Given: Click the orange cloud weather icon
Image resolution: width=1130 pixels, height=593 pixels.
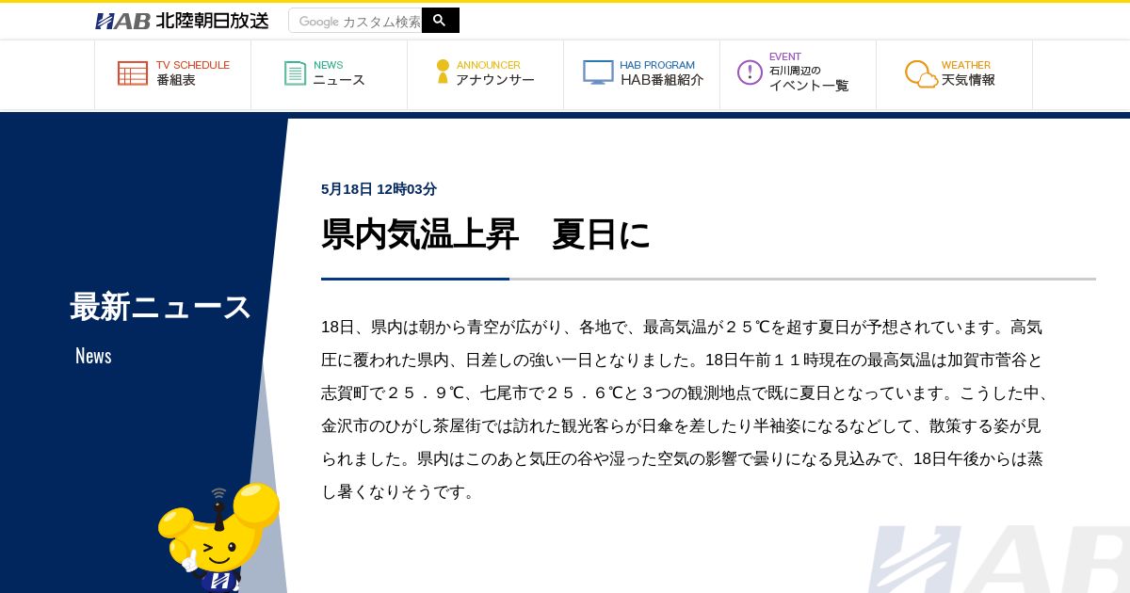Looking at the screenshot, I should pos(921,74).
